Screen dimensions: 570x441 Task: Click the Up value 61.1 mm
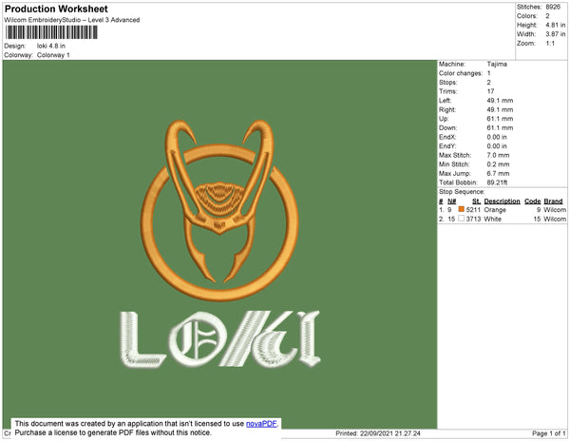[500, 119]
